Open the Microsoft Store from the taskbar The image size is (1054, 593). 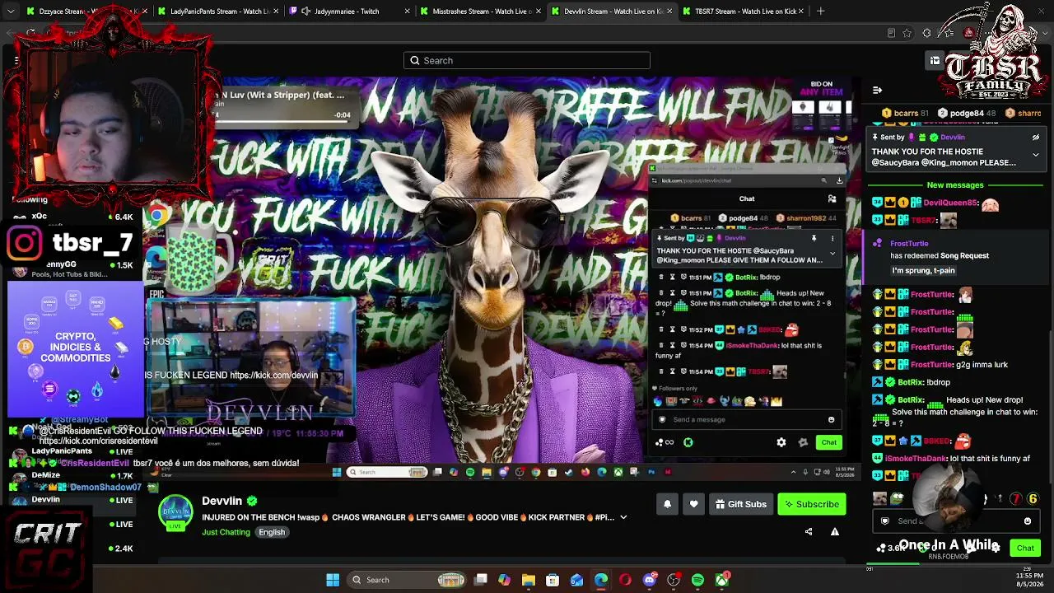[x=553, y=580]
